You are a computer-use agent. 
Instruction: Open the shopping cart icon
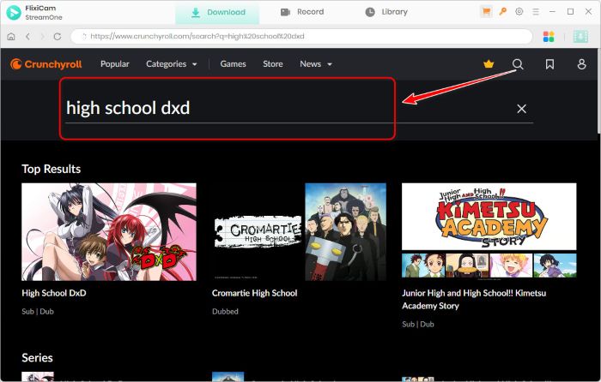[487, 12]
